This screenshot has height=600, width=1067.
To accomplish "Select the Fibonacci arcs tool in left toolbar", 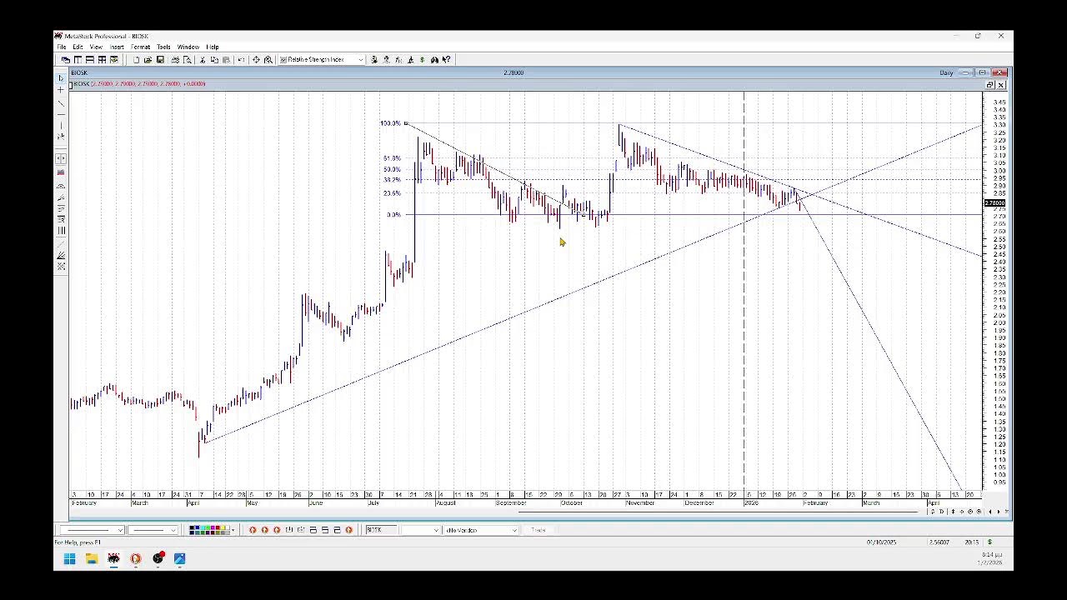I will 61,187.
